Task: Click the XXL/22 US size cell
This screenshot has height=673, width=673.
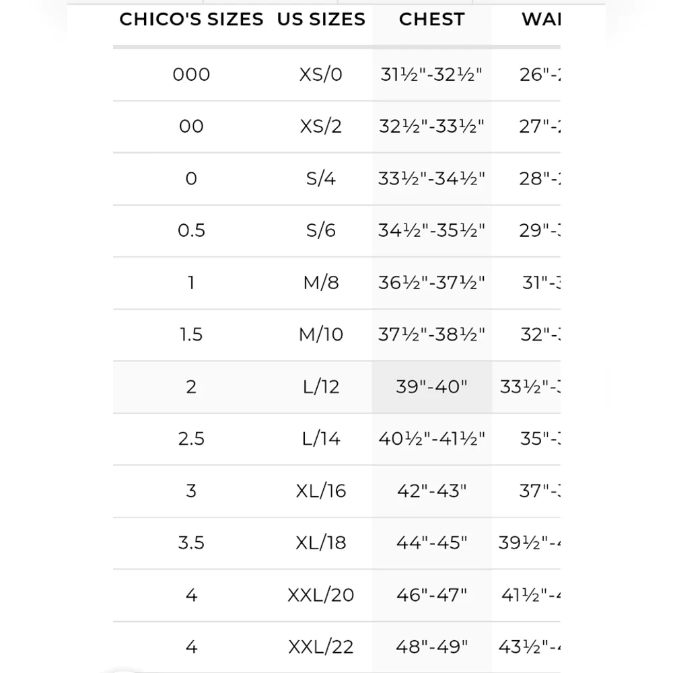Action: (x=320, y=647)
